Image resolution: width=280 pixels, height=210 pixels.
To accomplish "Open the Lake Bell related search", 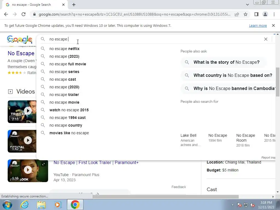I will [191, 140].
